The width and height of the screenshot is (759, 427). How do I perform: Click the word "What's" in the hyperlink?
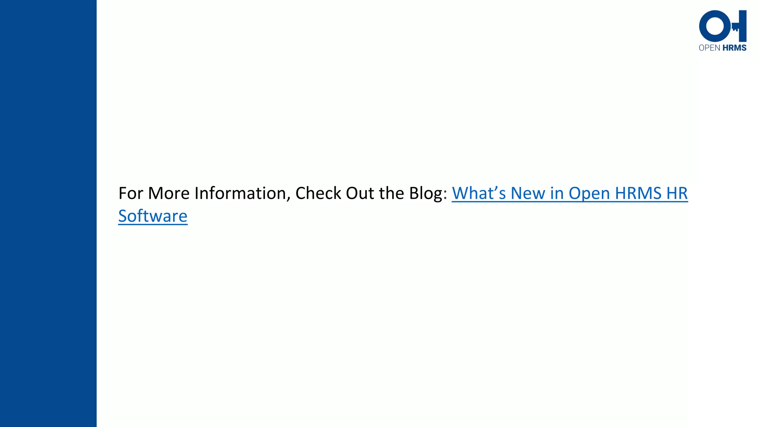coord(479,193)
